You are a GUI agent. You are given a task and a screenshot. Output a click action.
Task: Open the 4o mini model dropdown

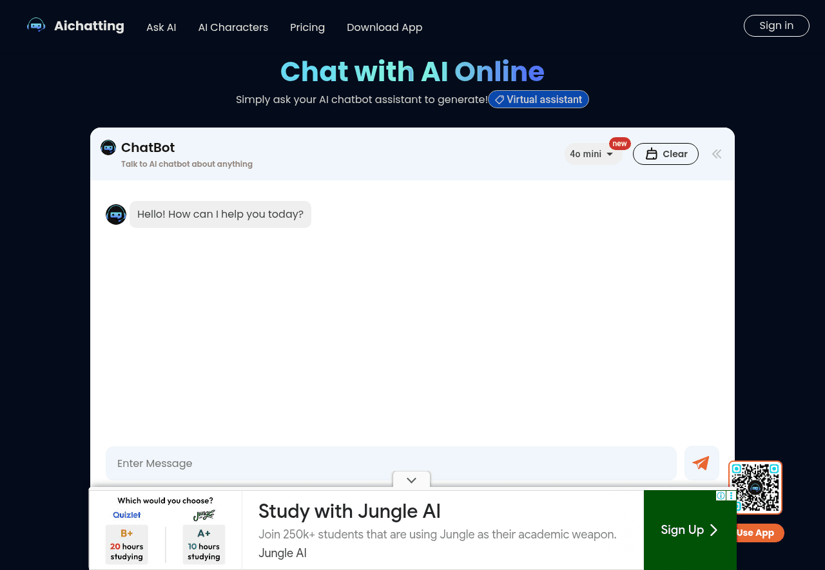click(592, 154)
